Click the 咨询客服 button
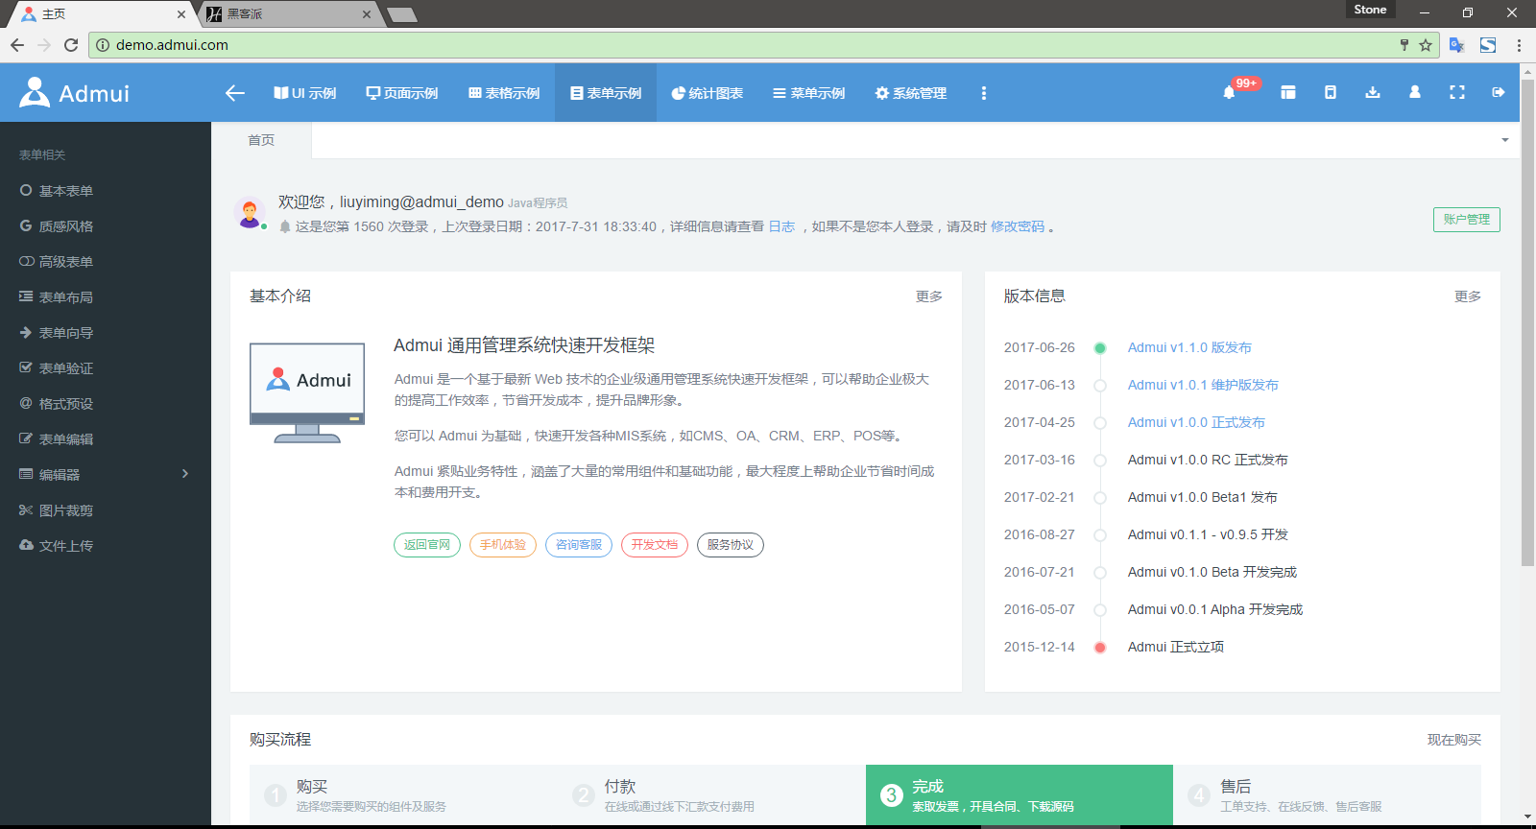The image size is (1536, 829). tap(579, 545)
